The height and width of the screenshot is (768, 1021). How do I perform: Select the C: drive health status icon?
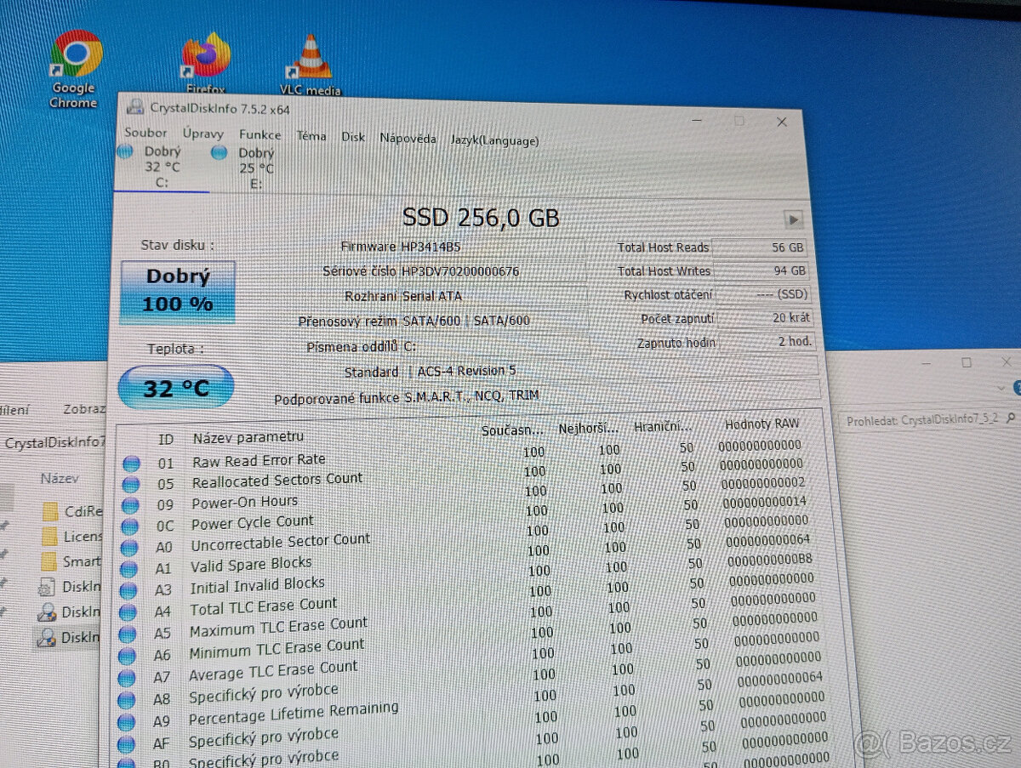click(125, 151)
